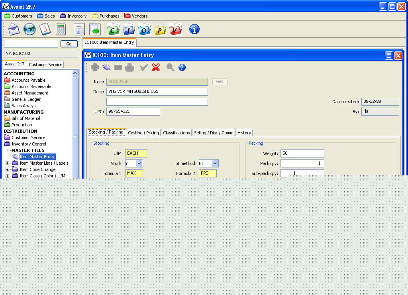Click the save checkmark icon
The height and width of the screenshot is (295, 408).
point(144,67)
